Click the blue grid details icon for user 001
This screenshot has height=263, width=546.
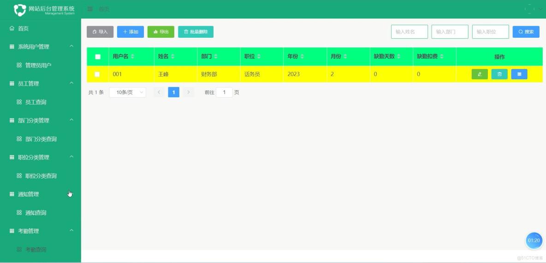point(519,74)
